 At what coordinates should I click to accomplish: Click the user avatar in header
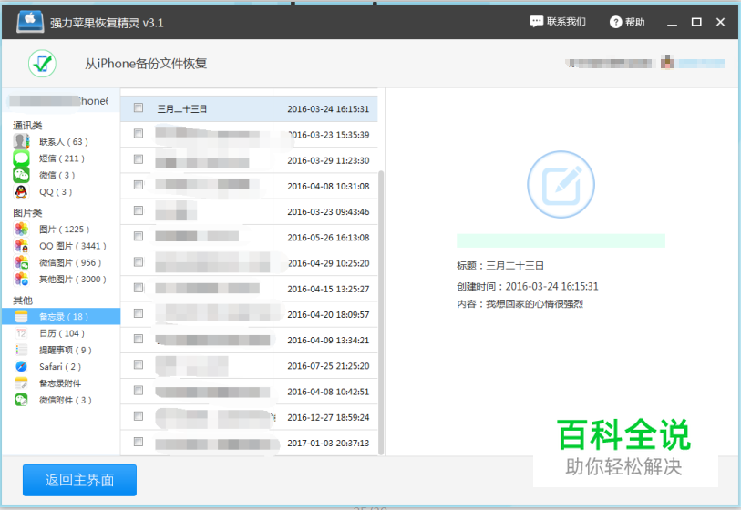[x=667, y=62]
